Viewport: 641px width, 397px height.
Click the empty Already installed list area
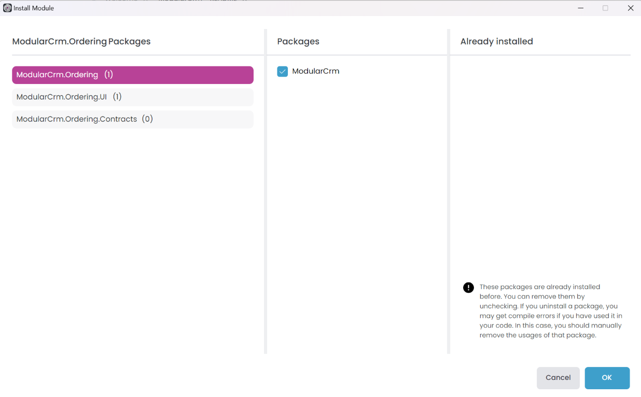(x=539, y=166)
